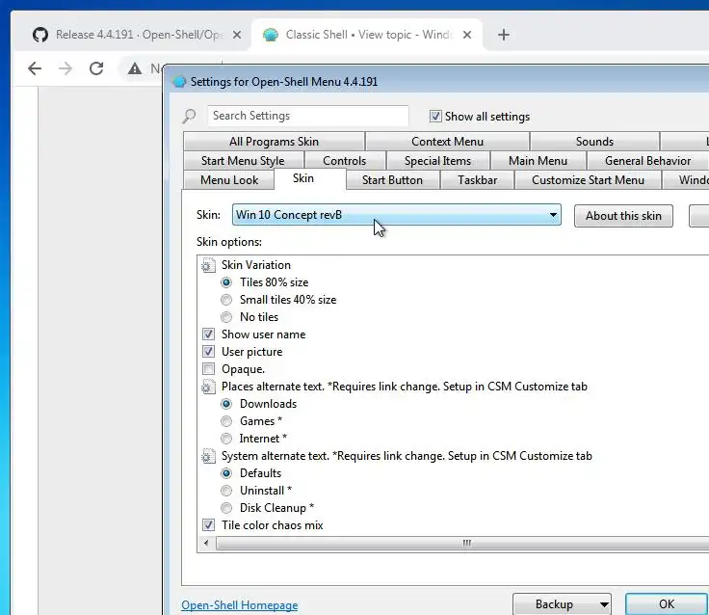Open the General Behavior tab
709x615 pixels.
pos(647,161)
